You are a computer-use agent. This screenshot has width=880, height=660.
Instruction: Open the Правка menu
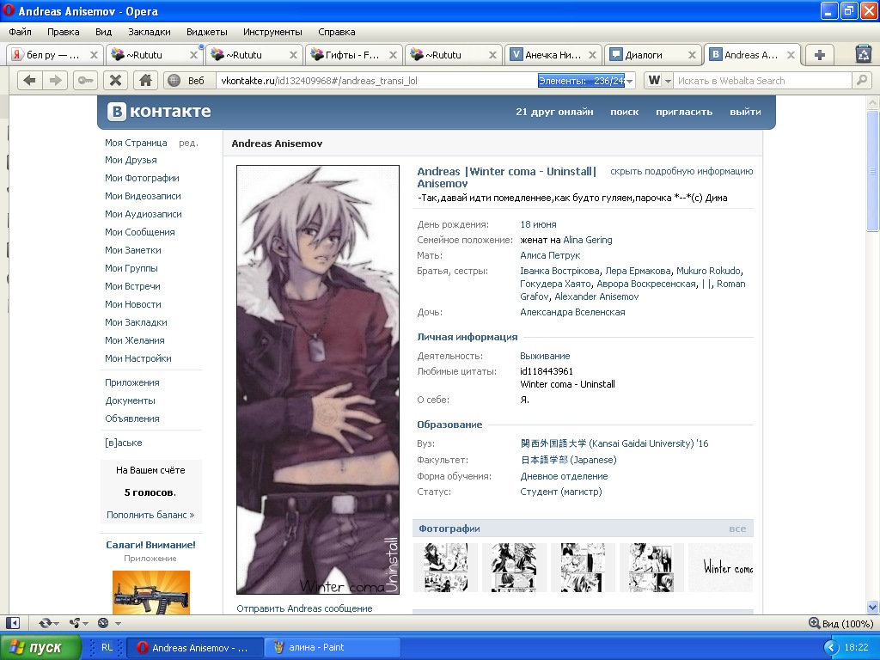64,32
